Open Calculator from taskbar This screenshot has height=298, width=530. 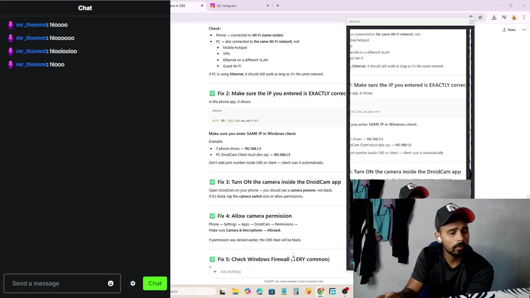(x=296, y=292)
